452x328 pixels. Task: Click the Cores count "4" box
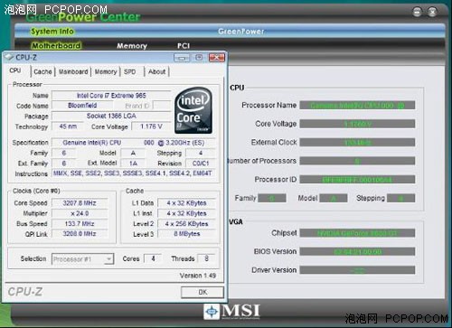[153, 258]
